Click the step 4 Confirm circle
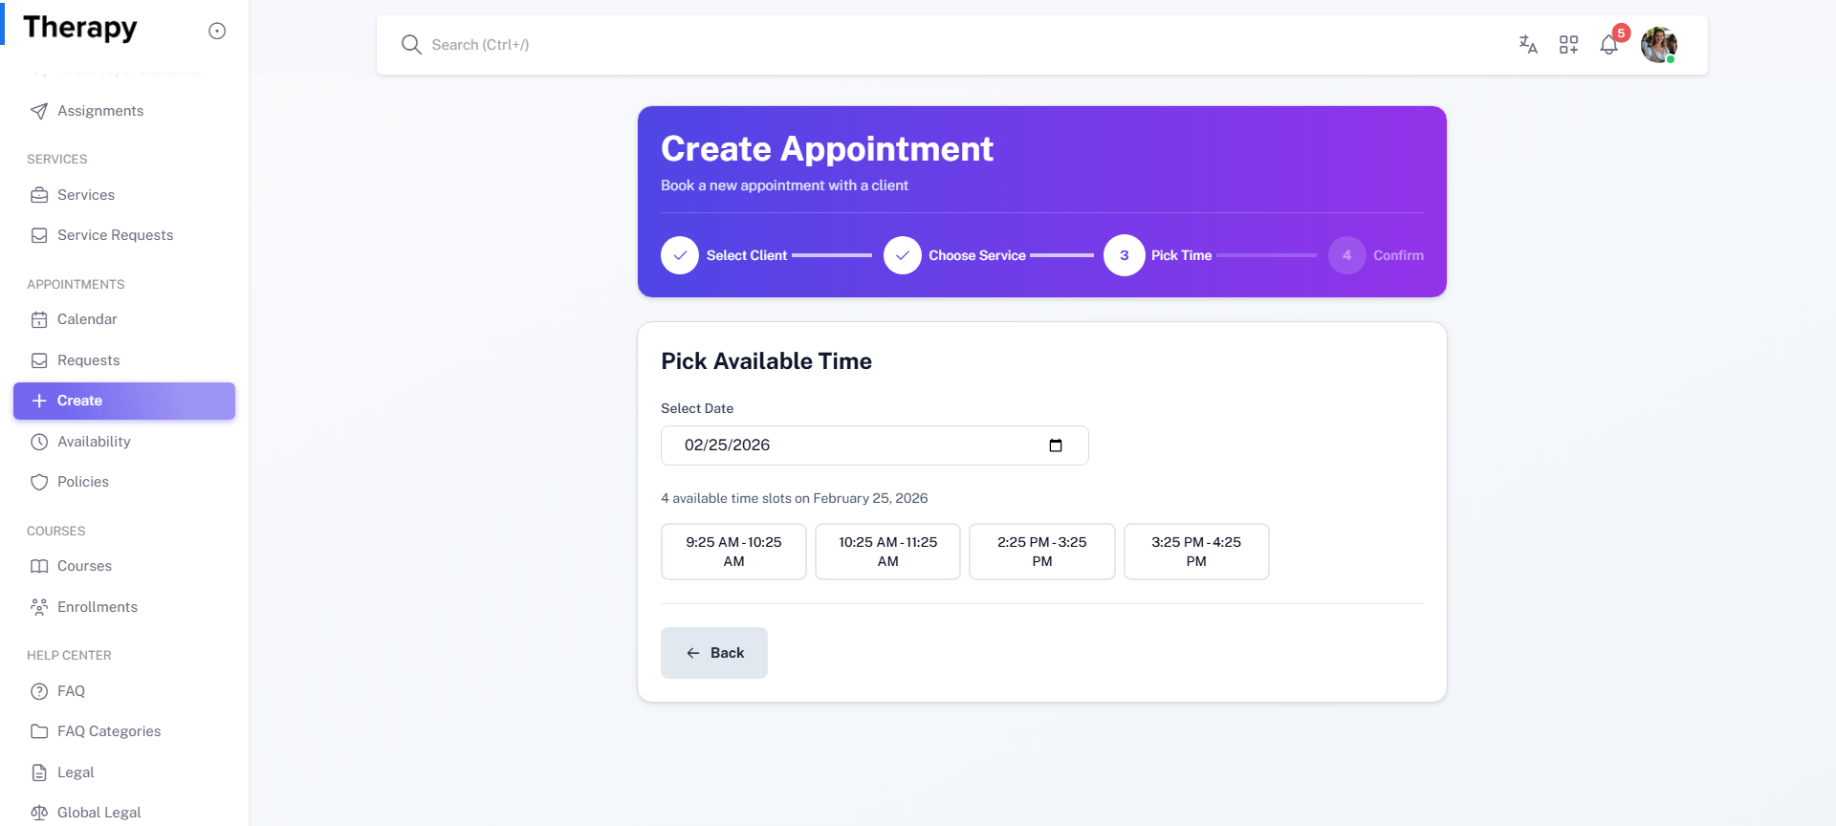1836x826 pixels. 1346,255
